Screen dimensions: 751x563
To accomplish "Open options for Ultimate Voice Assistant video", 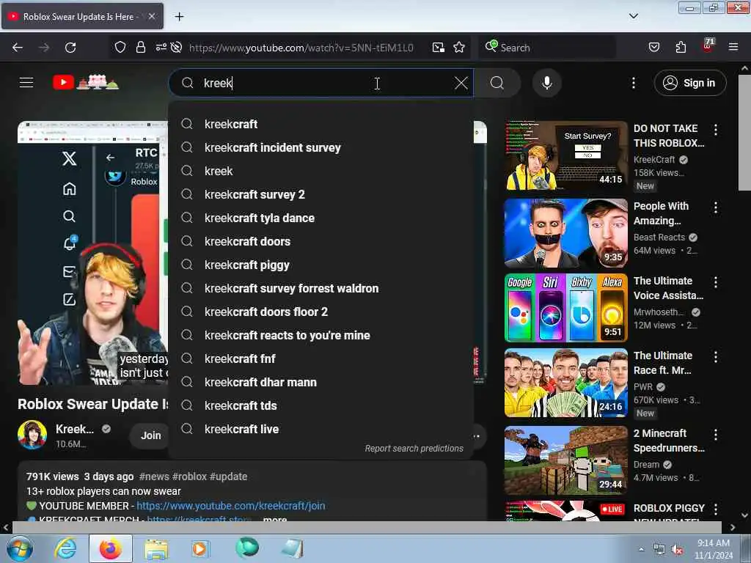I will (x=716, y=282).
